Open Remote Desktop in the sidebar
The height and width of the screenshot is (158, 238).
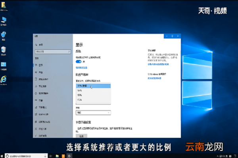[53, 135]
